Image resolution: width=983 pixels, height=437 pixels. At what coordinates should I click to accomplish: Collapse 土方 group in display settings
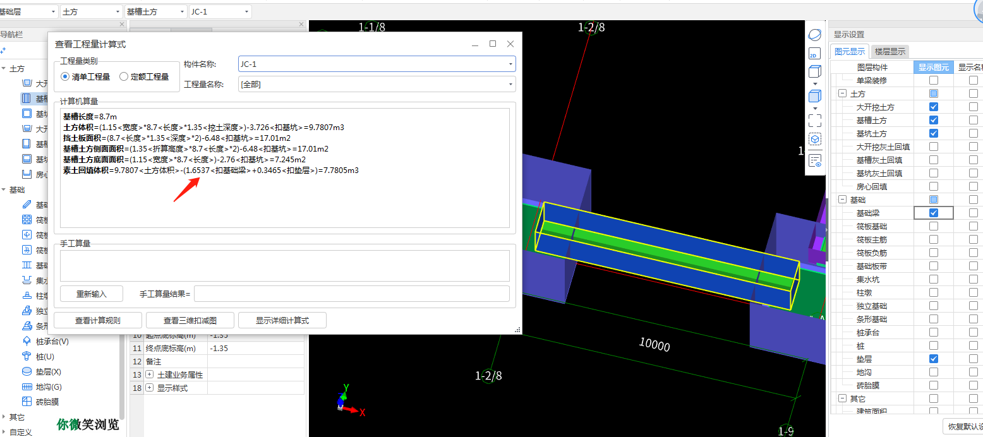pyautogui.click(x=842, y=93)
